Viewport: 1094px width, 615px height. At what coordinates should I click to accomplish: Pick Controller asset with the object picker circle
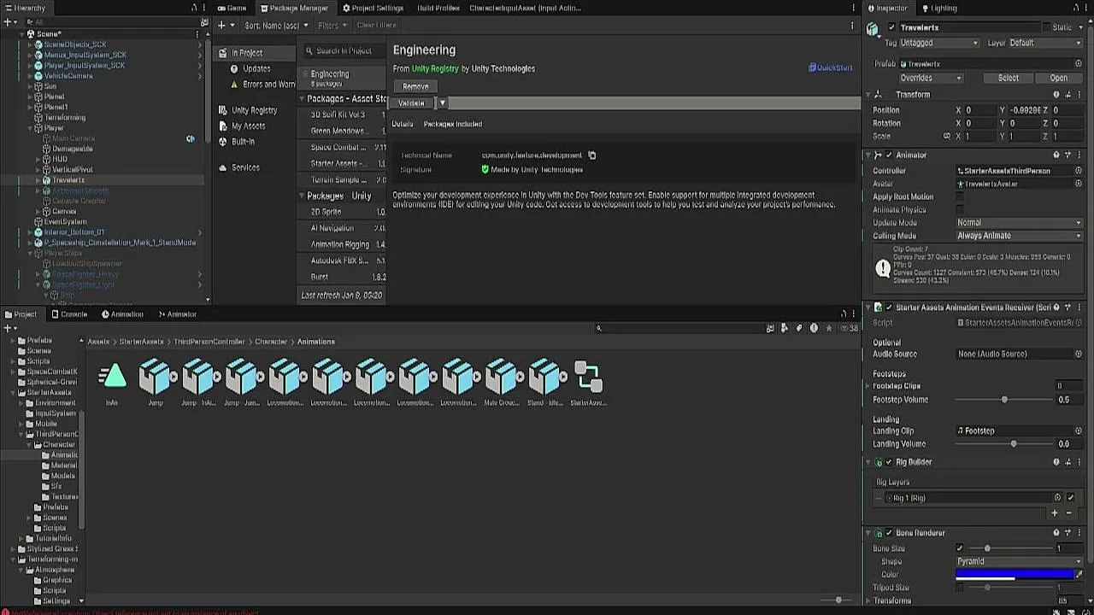coord(1078,171)
